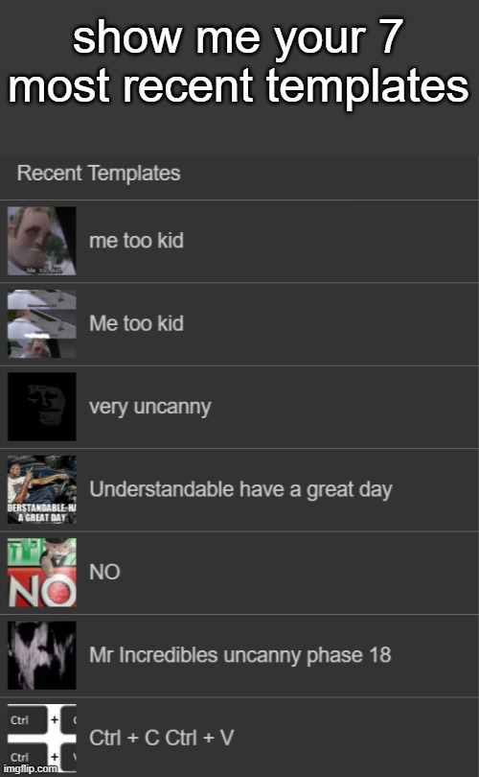The height and width of the screenshot is (777, 479).
Task: Click the uncanny phase 18 thumbnail
Action: tap(41, 655)
